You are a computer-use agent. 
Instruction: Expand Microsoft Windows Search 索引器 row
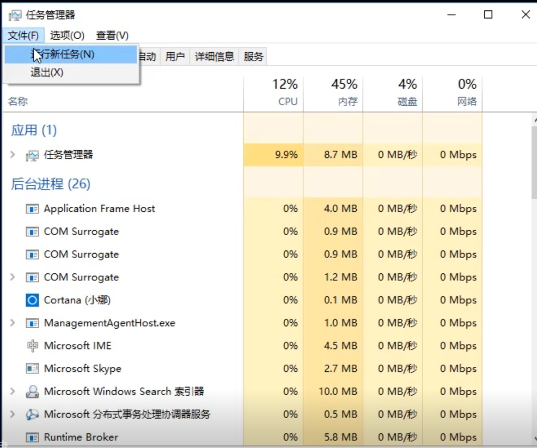click(x=13, y=391)
